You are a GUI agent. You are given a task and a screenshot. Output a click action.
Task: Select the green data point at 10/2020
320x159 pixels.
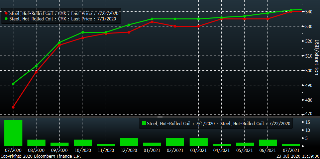point(83,32)
